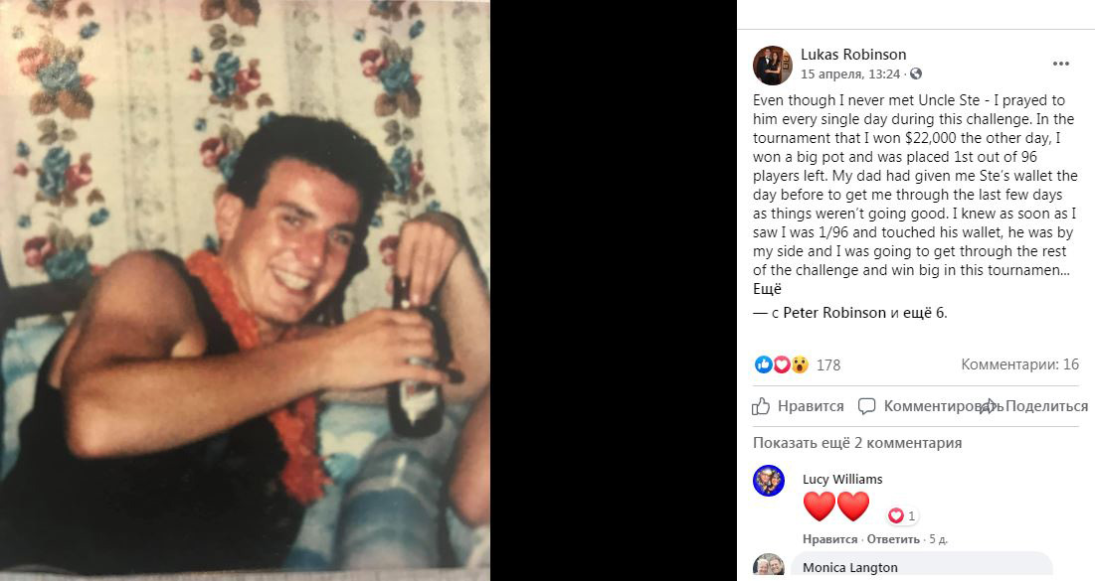The image size is (1095, 581).
Task: Click the globe public visibility icon
Action: (x=916, y=73)
